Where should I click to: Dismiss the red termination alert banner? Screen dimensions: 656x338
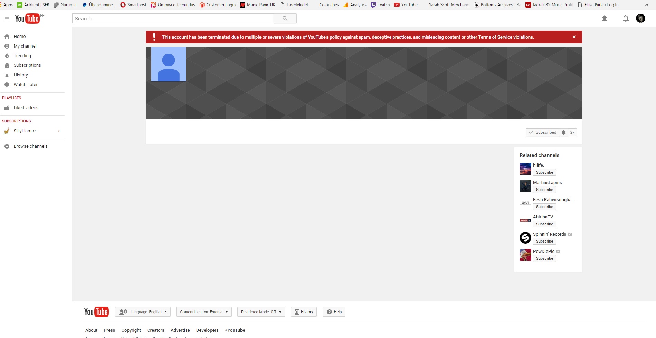(574, 37)
